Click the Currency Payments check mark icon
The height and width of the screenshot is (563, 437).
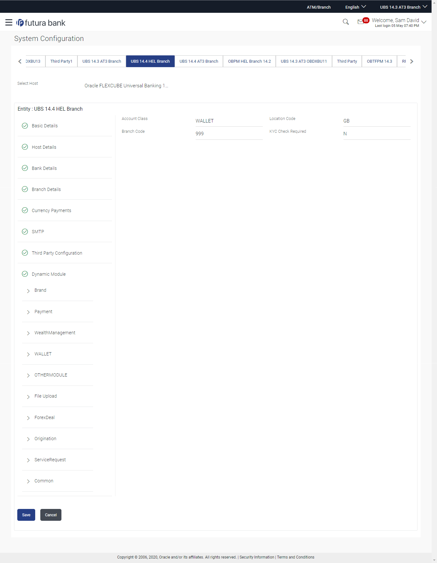point(25,210)
